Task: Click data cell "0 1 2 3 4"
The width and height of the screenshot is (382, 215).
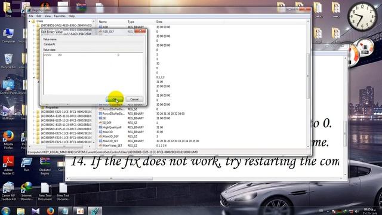Action: [x=161, y=146]
